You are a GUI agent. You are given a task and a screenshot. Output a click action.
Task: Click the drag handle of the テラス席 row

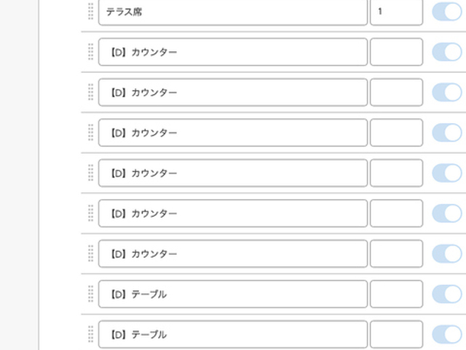[90, 12]
